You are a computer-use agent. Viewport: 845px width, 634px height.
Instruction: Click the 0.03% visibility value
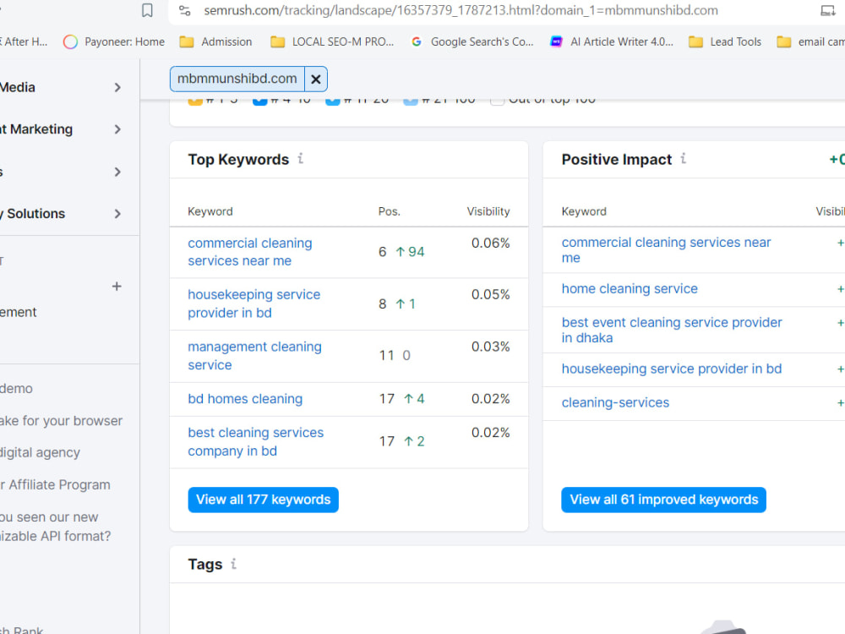tap(490, 347)
